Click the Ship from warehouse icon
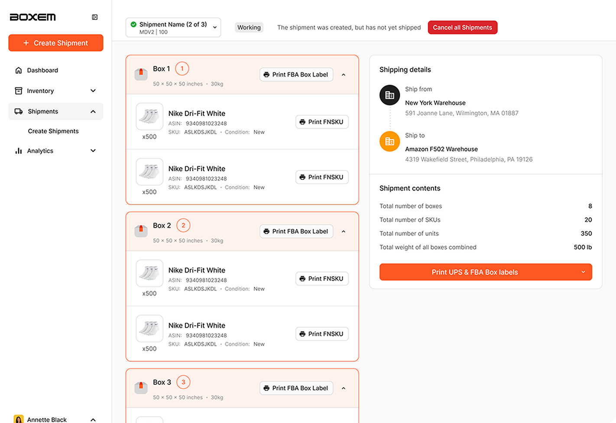616x423 pixels. (x=390, y=95)
